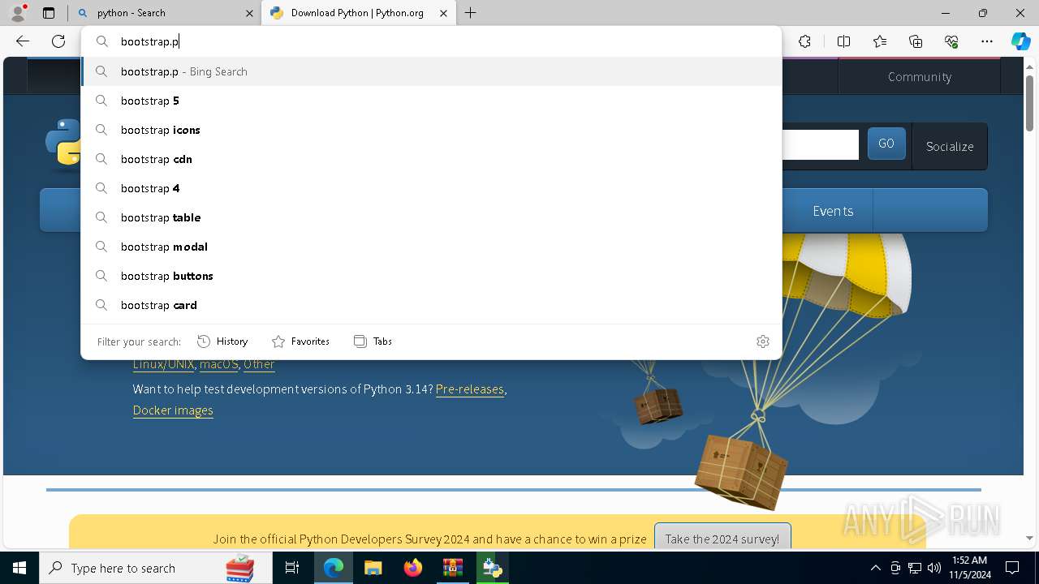This screenshot has width=1039, height=584.
Task: Open the Copilot sidebar icon
Action: tap(1020, 41)
